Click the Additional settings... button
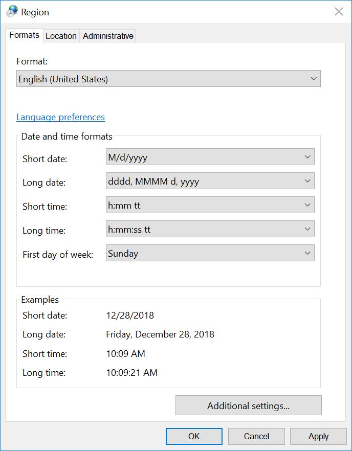Image resolution: width=352 pixels, height=451 pixels. (x=248, y=406)
